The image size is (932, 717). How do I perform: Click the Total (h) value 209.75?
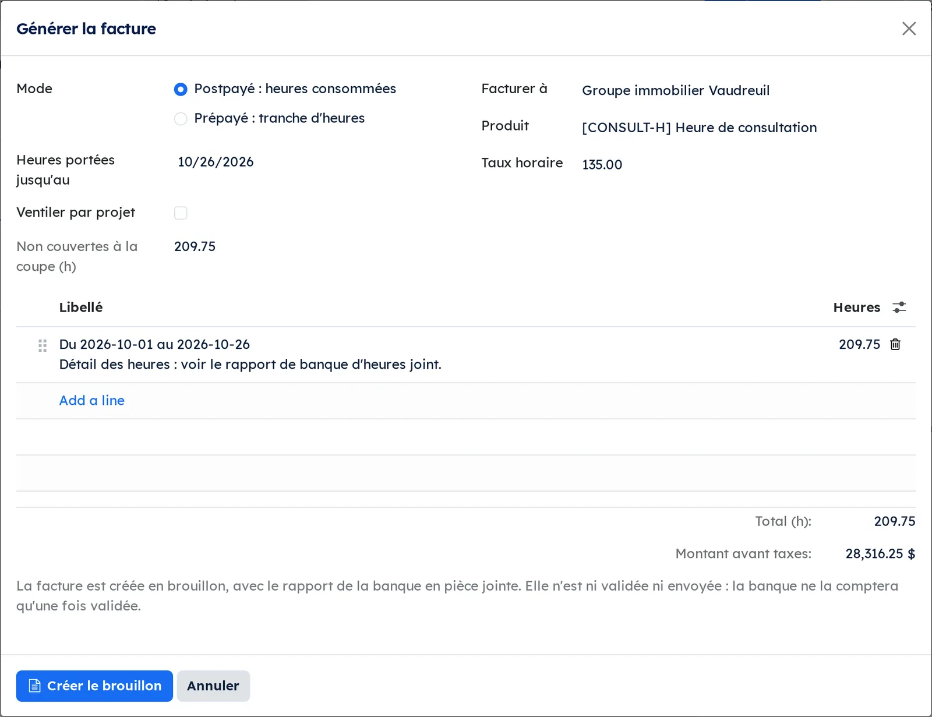tap(895, 521)
